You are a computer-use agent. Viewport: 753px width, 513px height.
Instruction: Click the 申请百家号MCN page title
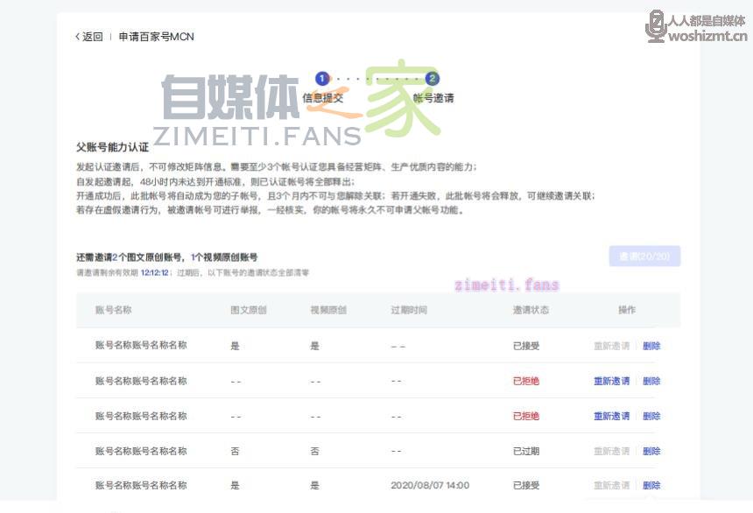tap(157, 37)
